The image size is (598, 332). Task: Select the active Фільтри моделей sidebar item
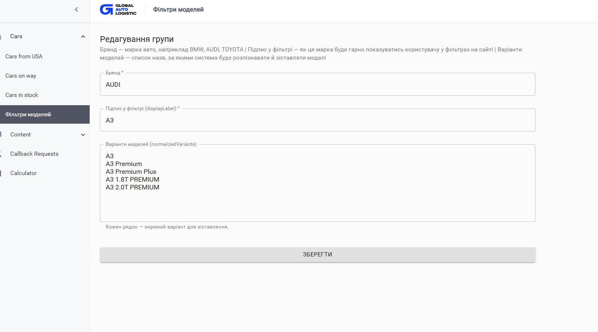45,114
